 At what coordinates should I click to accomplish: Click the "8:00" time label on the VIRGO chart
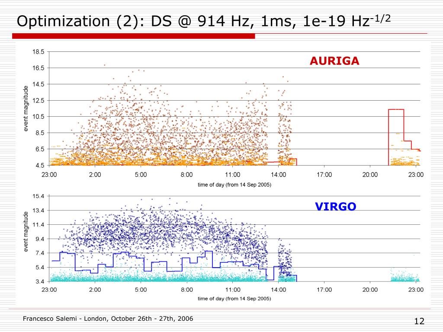tap(187, 290)
